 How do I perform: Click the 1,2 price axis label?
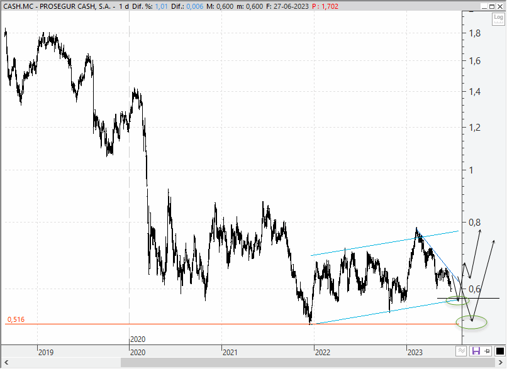pyautogui.click(x=475, y=128)
